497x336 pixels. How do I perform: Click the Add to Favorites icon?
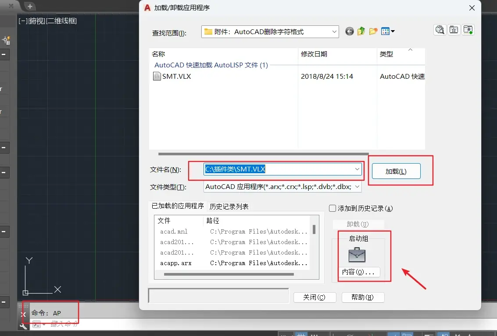[x=468, y=30]
